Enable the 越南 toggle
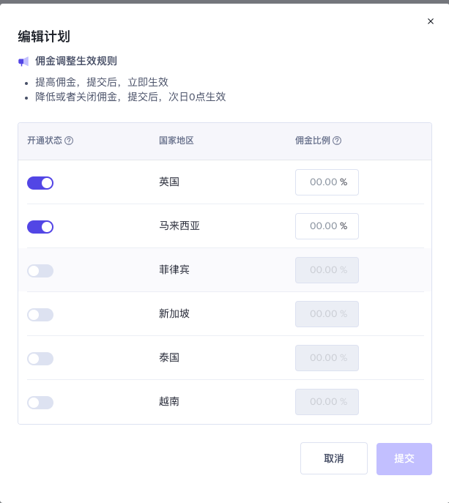The height and width of the screenshot is (503, 449). (40, 403)
